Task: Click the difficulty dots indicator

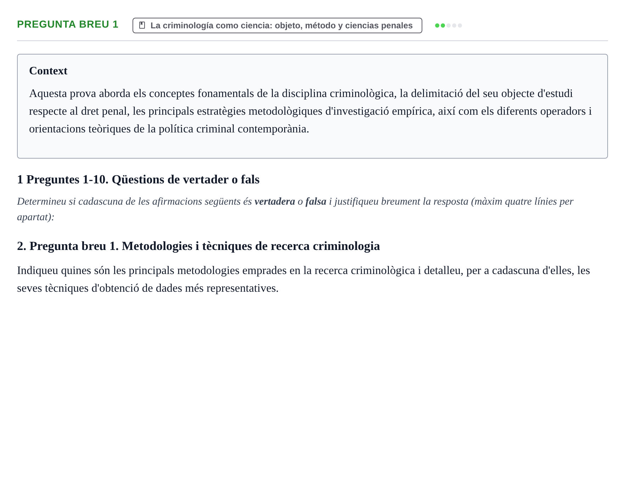Action: pos(448,25)
